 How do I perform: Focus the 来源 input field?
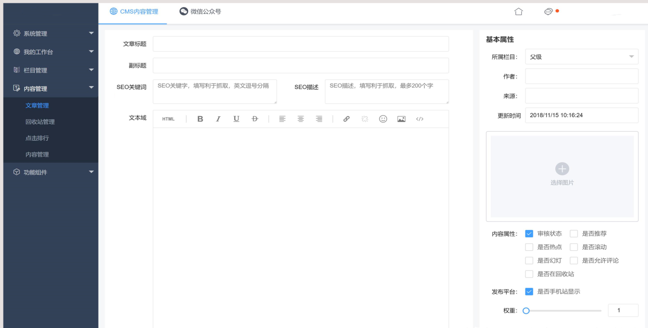coord(582,96)
